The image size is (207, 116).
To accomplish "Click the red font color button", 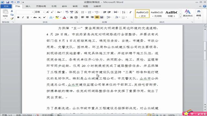I will (x=64, y=17).
